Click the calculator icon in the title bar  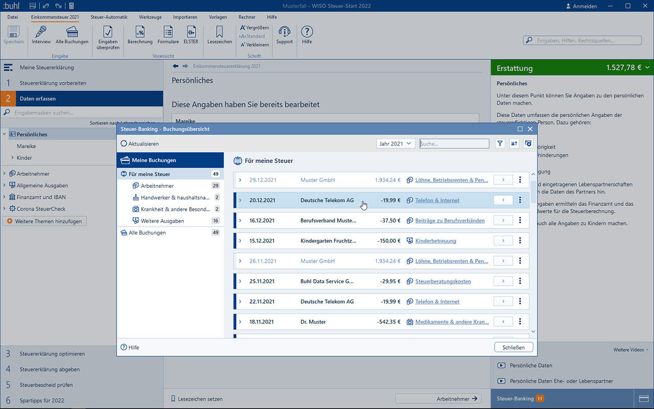tap(71, 6)
